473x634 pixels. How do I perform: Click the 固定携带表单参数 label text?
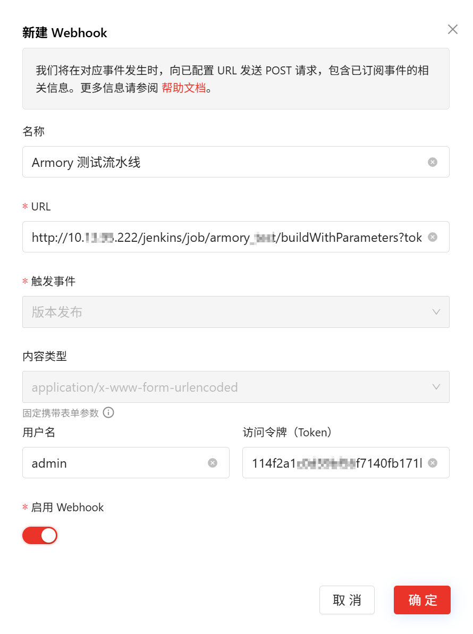coord(61,413)
